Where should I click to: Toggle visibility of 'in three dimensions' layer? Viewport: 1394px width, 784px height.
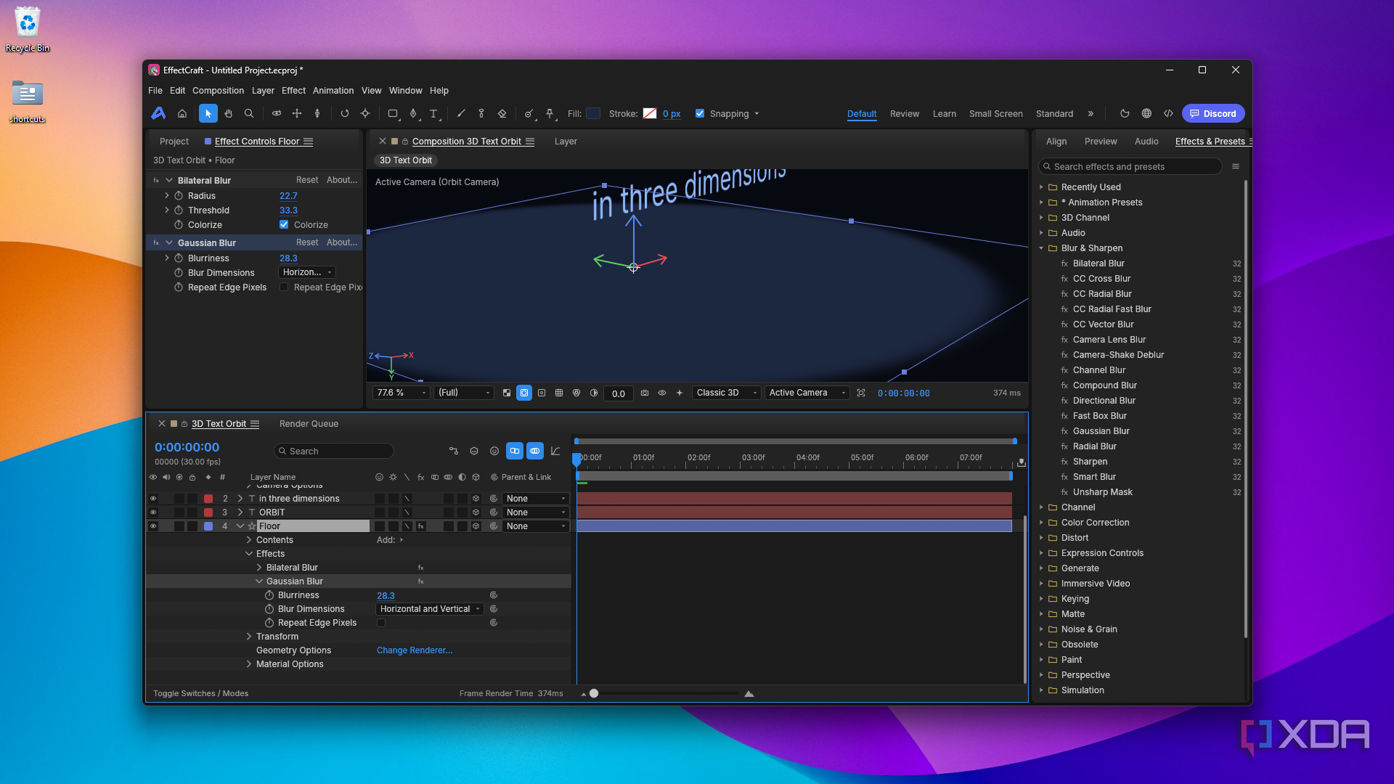click(153, 499)
